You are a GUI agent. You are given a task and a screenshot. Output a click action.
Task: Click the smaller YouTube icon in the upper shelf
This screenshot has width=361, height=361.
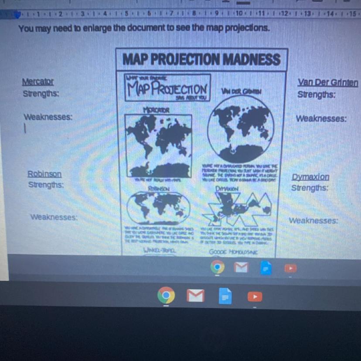[x=290, y=269]
